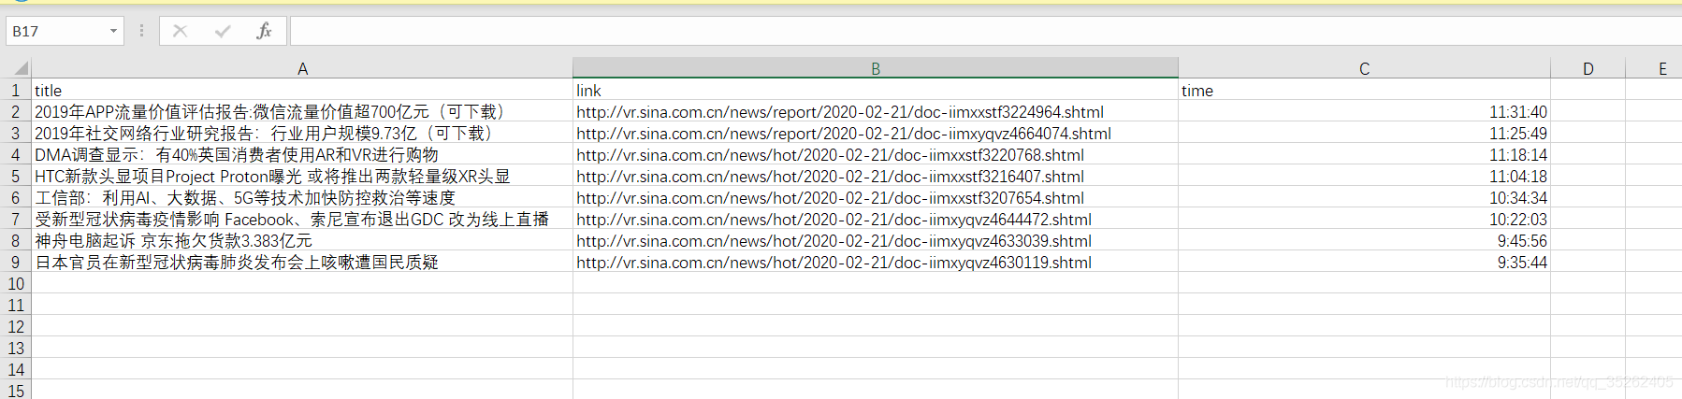Screen dimensions: 1682x399
Task: Select column A header
Action: click(302, 68)
